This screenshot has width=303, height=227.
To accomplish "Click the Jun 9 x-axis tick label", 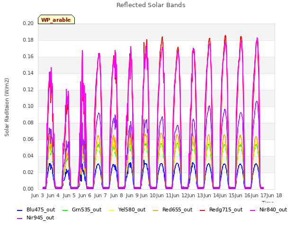I will pyautogui.click(x=132, y=195).
